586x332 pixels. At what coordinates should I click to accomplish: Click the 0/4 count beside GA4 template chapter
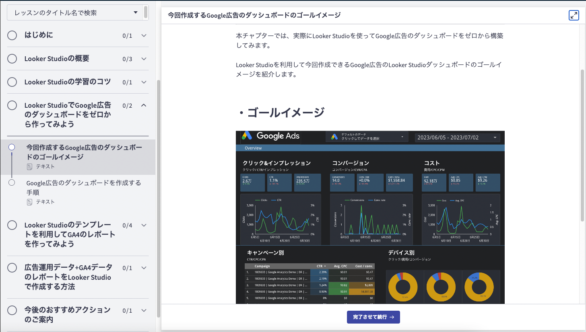tap(127, 225)
